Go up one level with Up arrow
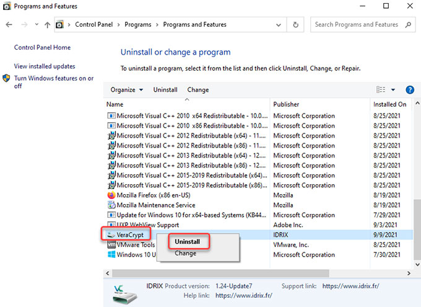 coord(48,25)
